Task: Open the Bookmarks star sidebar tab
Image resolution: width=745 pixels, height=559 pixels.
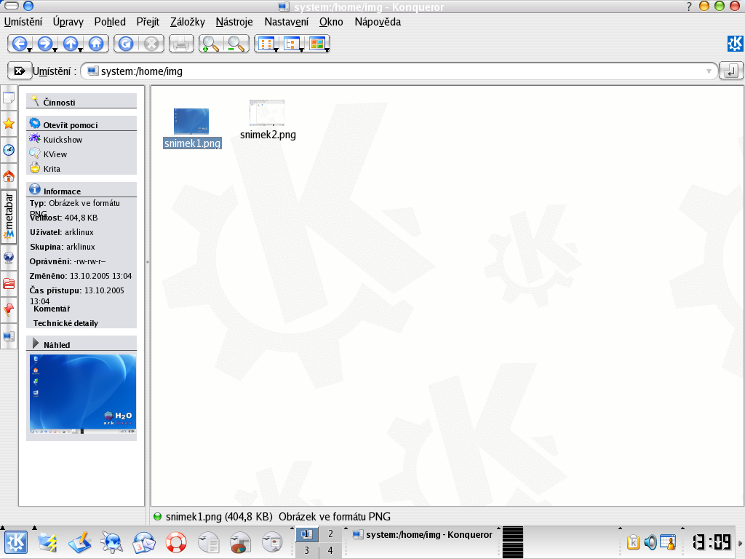Action: 9,124
